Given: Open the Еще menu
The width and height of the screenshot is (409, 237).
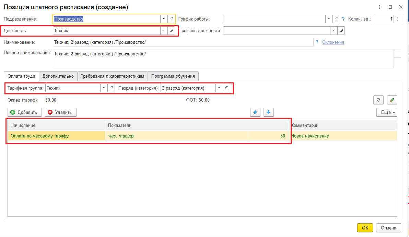Looking at the screenshot, I should tap(387, 112).
